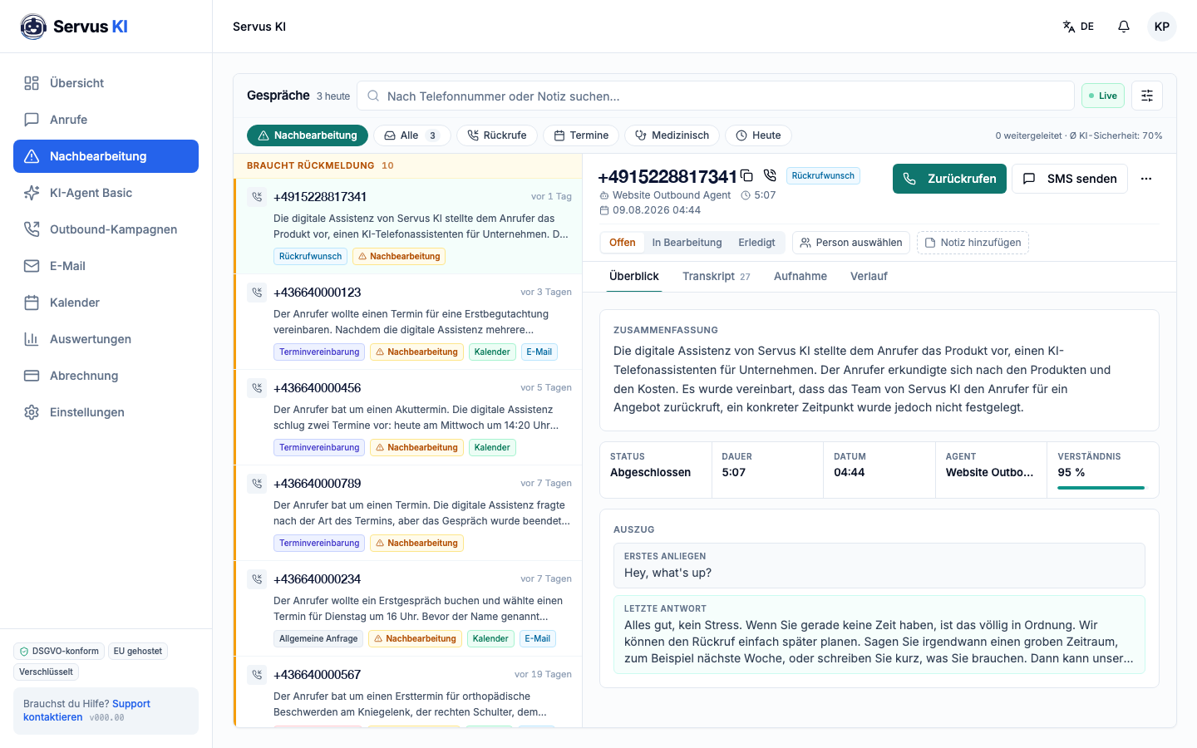Click the Rückrufwunsch badge in header
This screenshot has height=748, width=1197.
click(x=823, y=176)
